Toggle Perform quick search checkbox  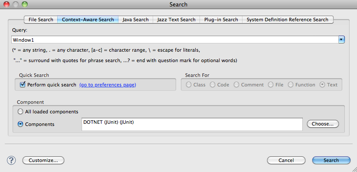[x=23, y=85]
